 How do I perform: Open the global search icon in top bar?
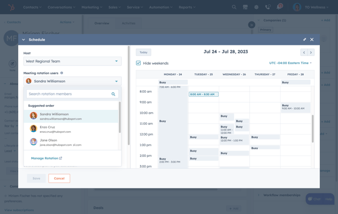234,7
